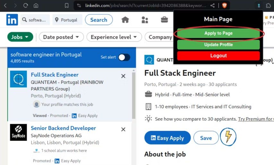Click the red Logout button
This screenshot has width=274, height=165.
(x=218, y=56)
